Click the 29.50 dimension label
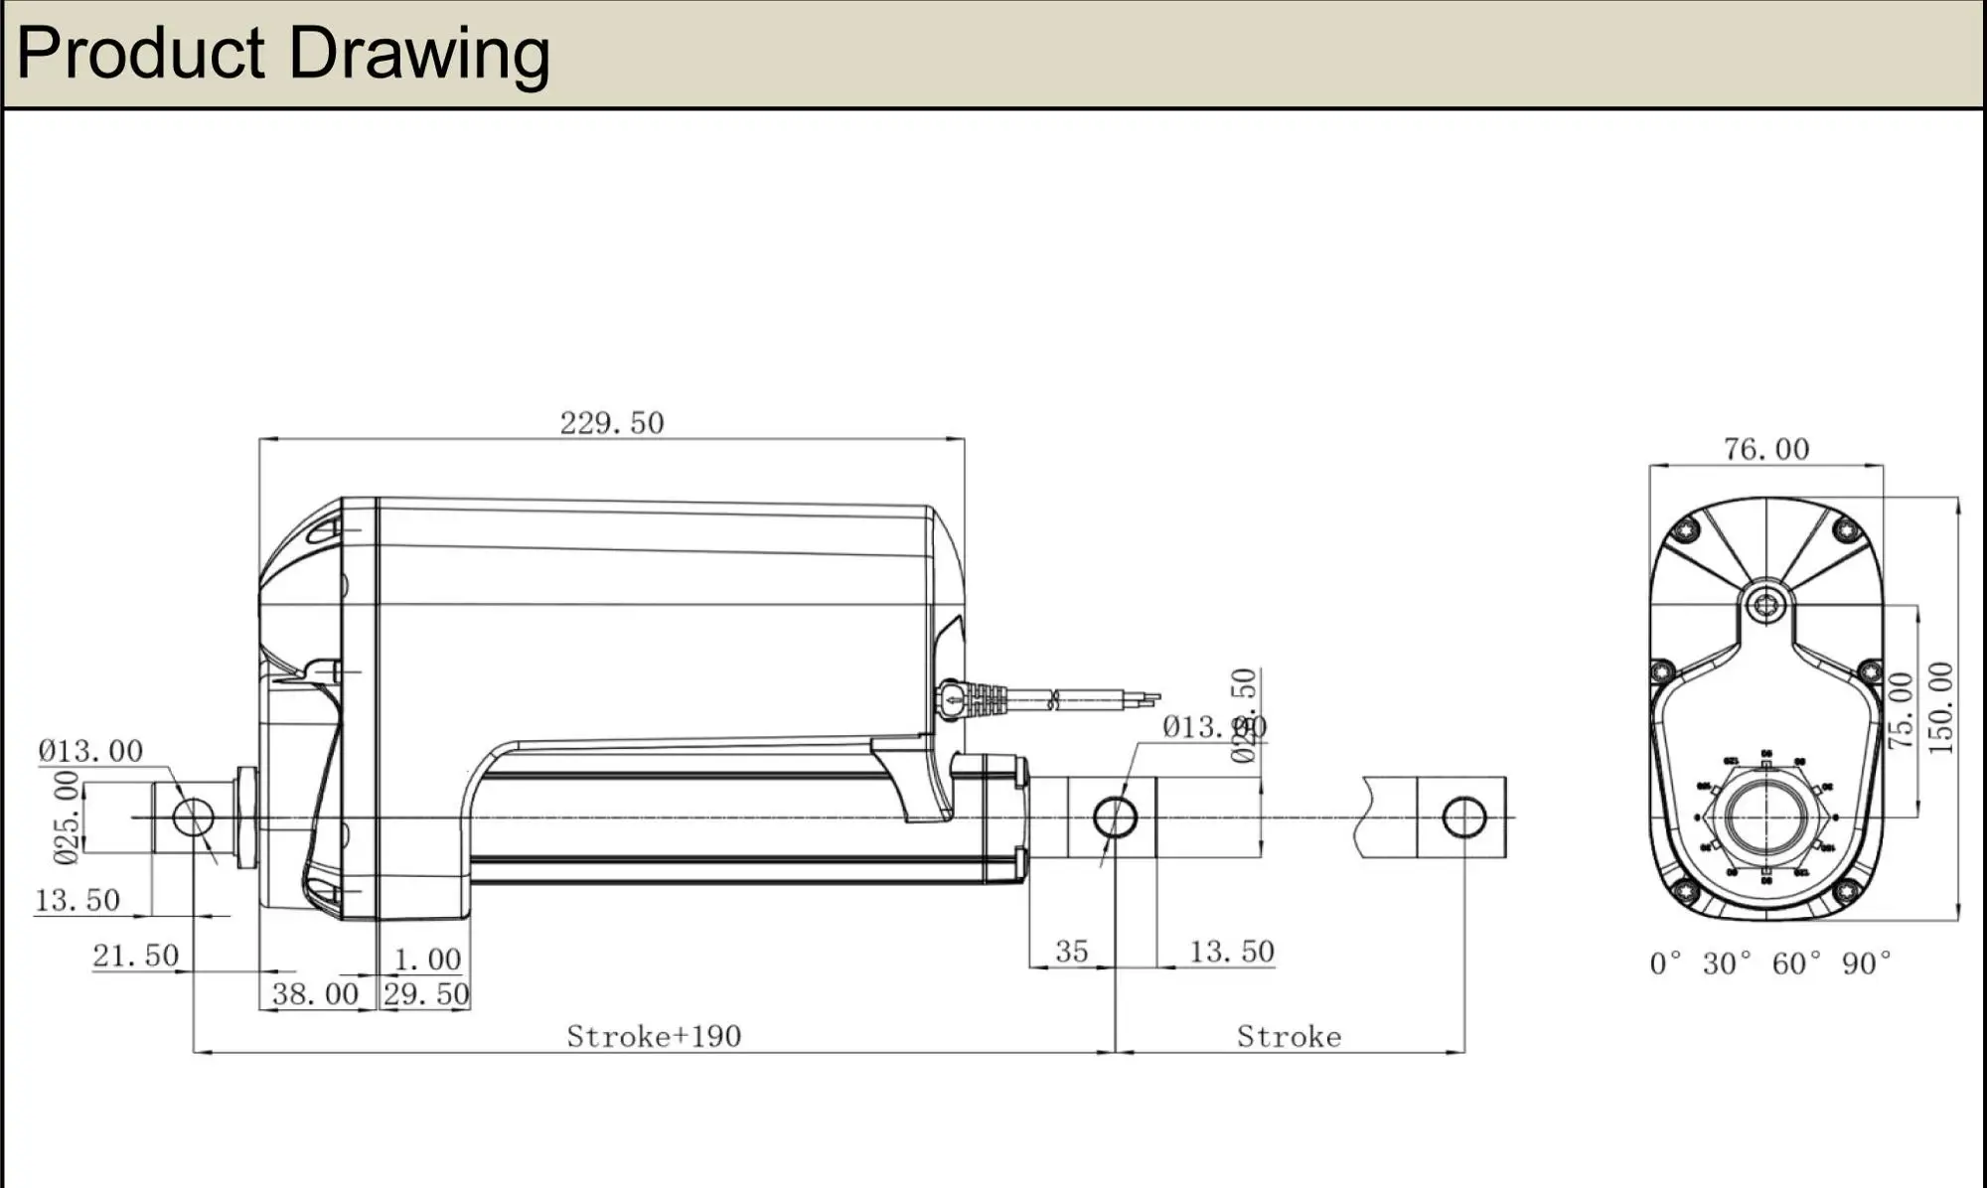This screenshot has width=1987, height=1188. tap(425, 993)
